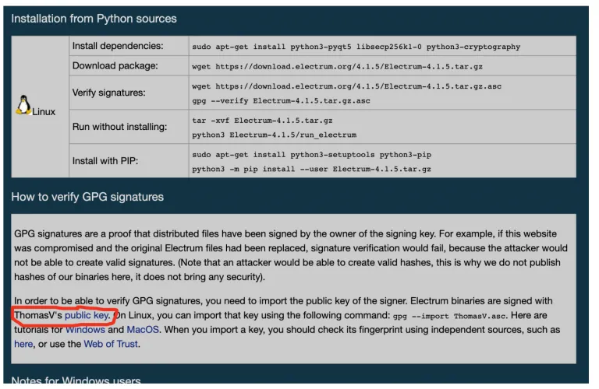This screenshot has height=389, width=599.
Task: Click the 'Verify signatures:' row label
Action: pos(109,93)
